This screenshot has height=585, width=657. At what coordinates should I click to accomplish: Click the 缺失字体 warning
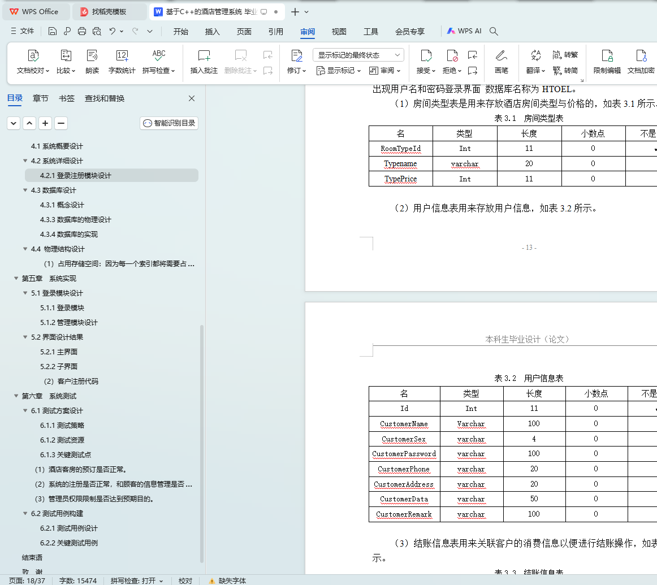point(227,581)
